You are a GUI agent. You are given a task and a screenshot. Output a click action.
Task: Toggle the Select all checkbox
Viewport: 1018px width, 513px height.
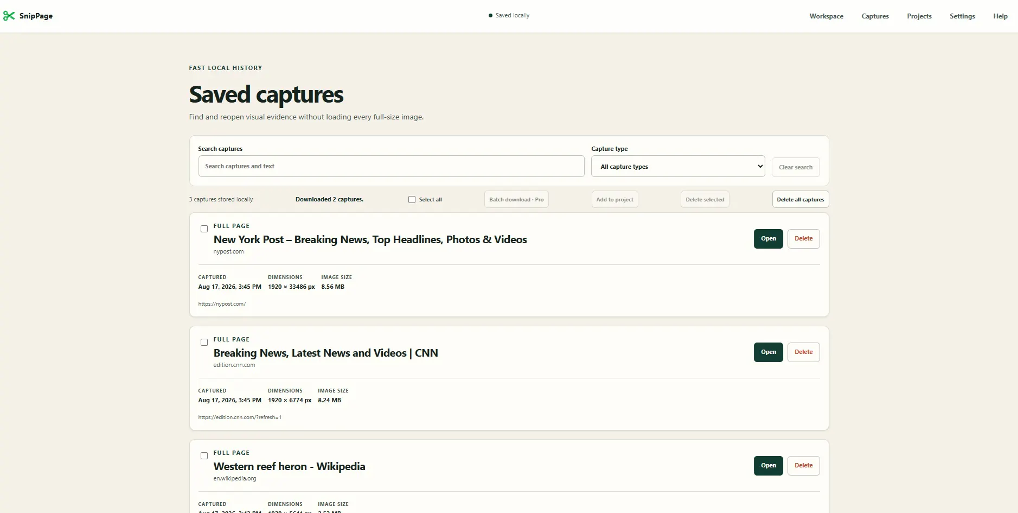pyautogui.click(x=412, y=200)
